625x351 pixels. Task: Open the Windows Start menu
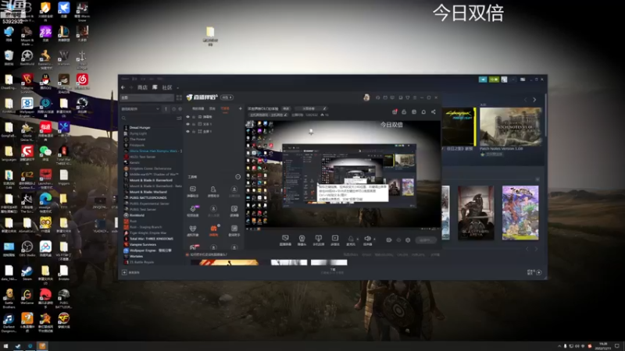(5, 346)
